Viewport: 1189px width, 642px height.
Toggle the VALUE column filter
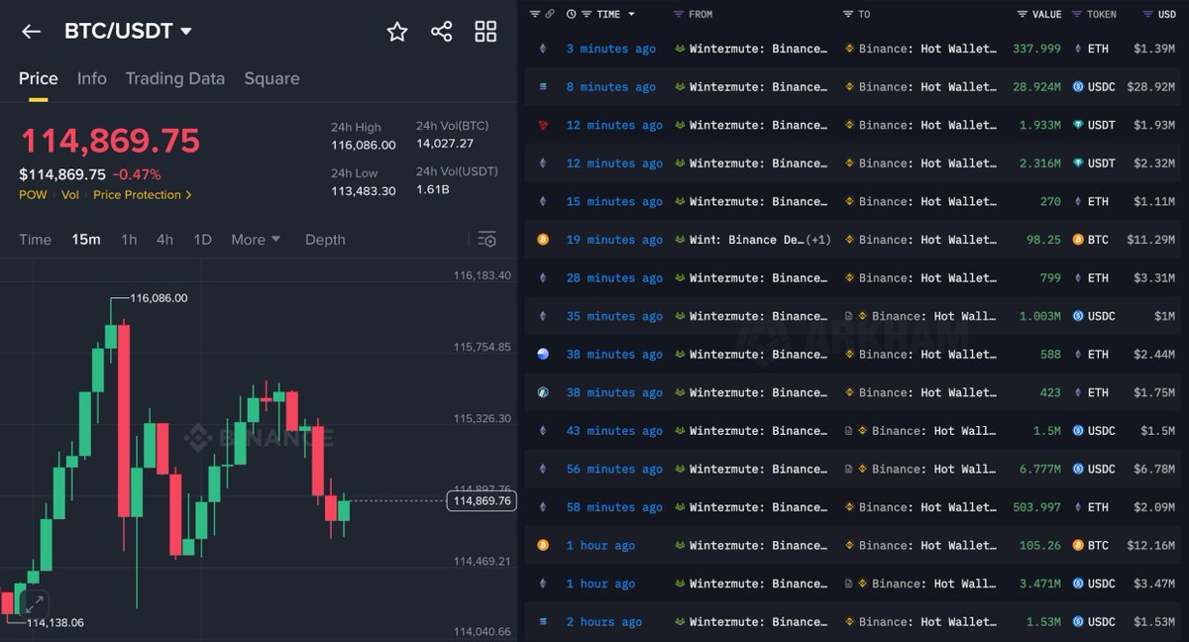(x=1021, y=14)
